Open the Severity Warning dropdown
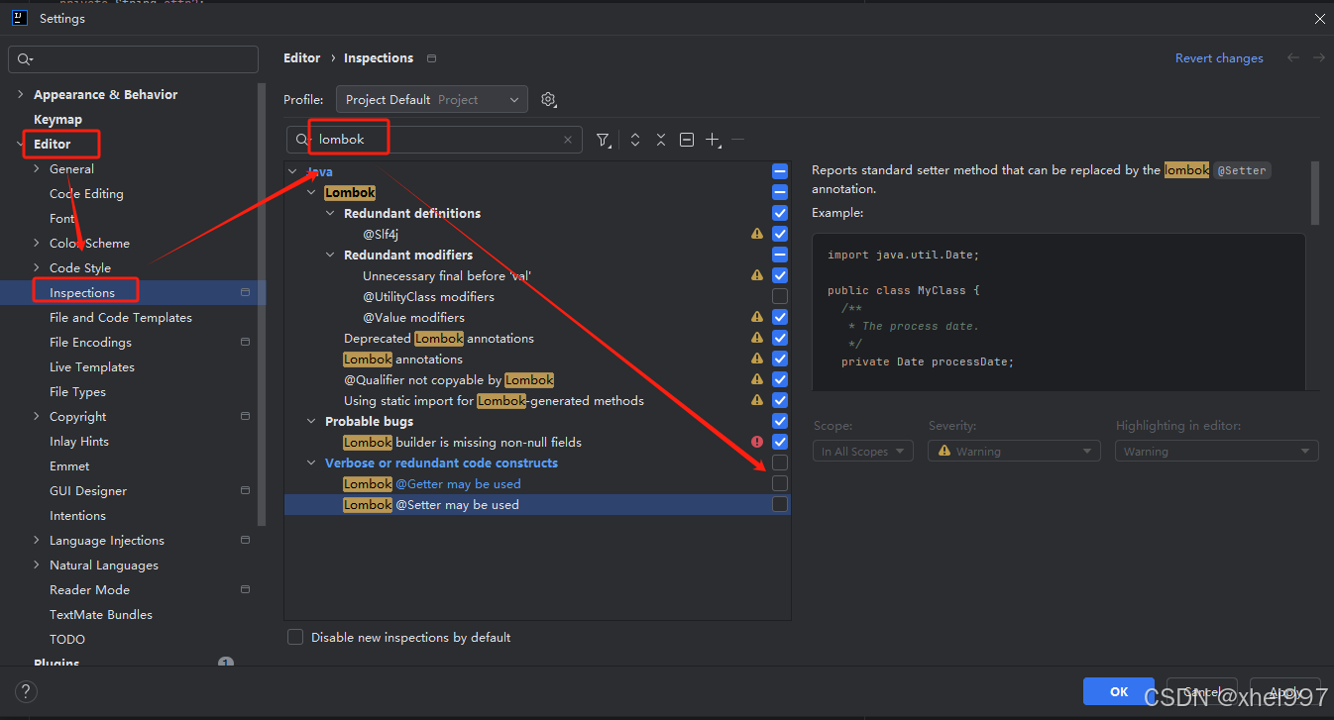 [1014, 451]
